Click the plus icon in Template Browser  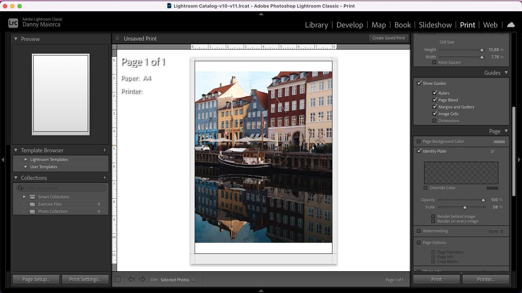[x=105, y=150]
